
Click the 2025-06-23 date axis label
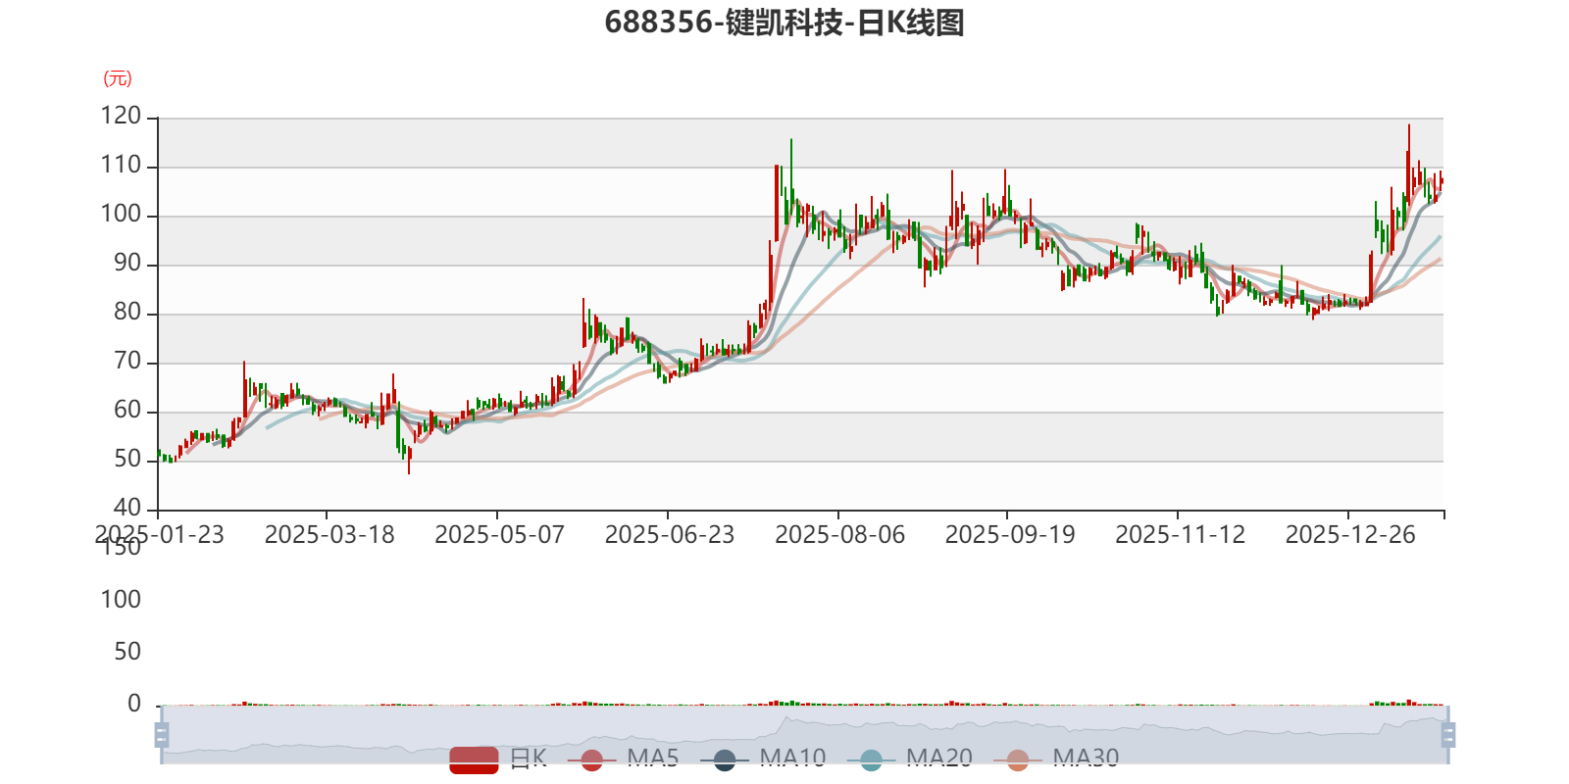point(670,535)
